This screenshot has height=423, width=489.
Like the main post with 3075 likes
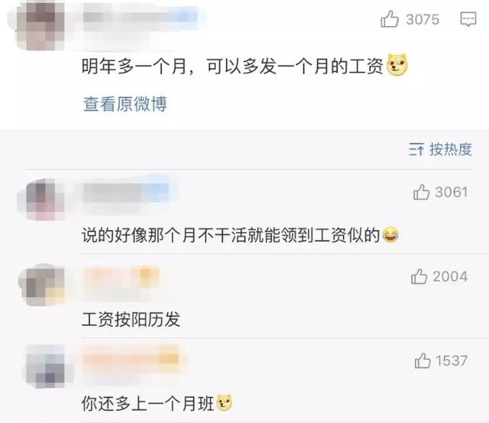390,18
